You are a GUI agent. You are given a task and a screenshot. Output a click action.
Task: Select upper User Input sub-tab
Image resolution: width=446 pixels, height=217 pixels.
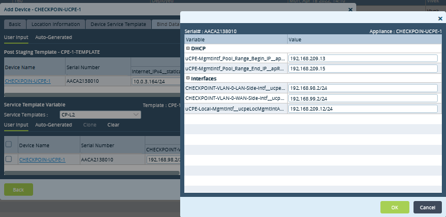click(x=16, y=37)
